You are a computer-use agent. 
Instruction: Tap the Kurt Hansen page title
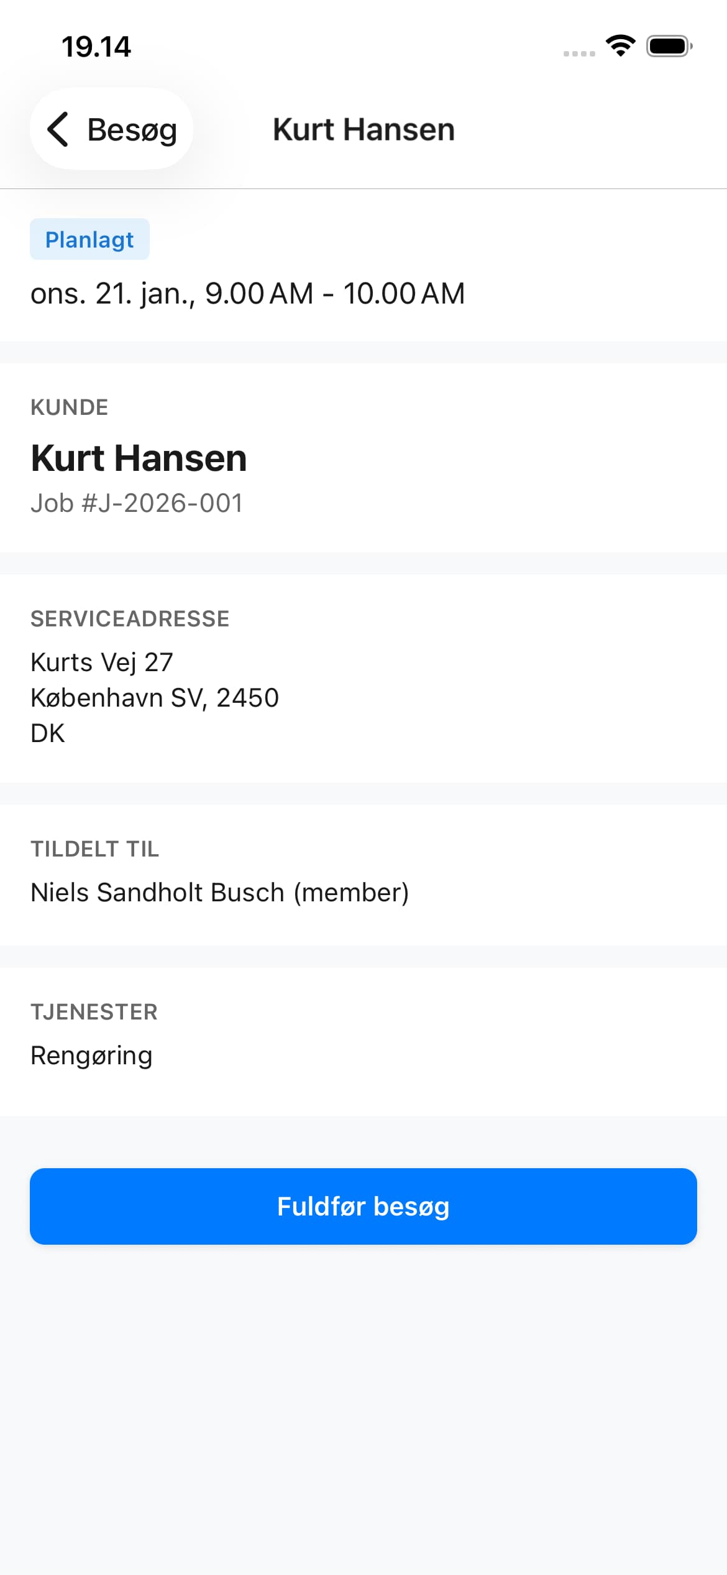[363, 129]
